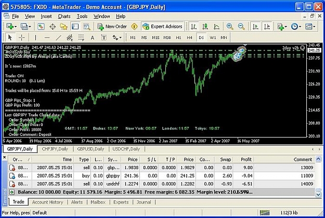Close the Terminal panel with X
325x218 pixels.
click(x=4, y=158)
